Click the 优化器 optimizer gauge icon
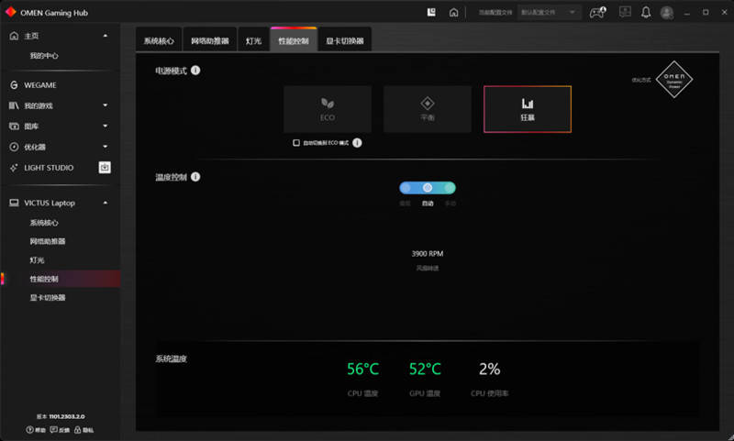This screenshot has width=734, height=441. 14,147
